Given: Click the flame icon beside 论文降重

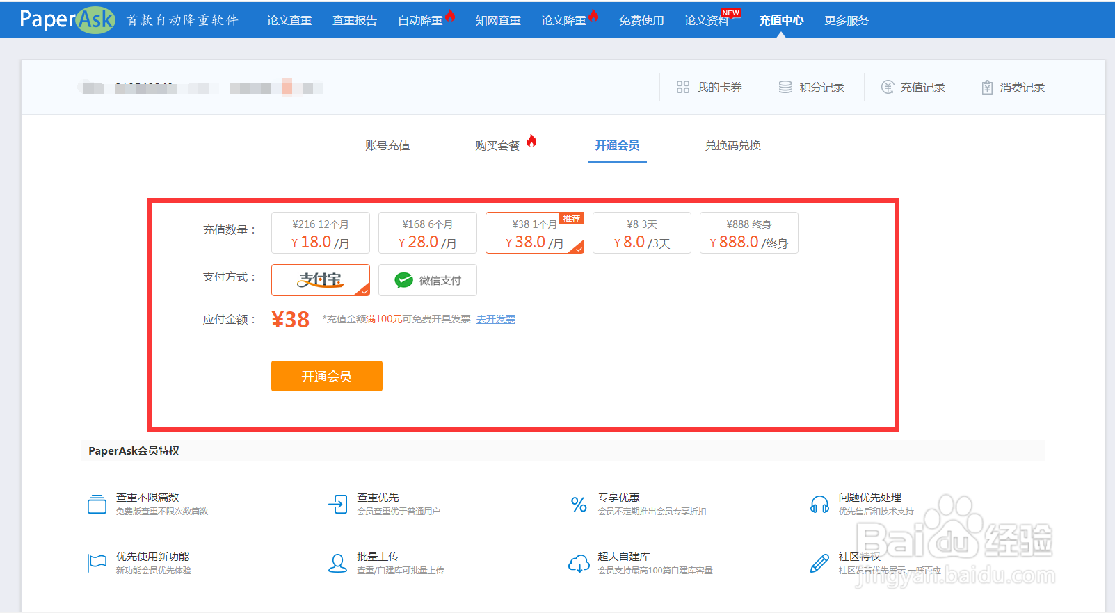Looking at the screenshot, I should coord(593,15).
